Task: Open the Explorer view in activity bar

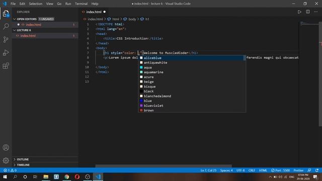Action: [x=6, y=14]
